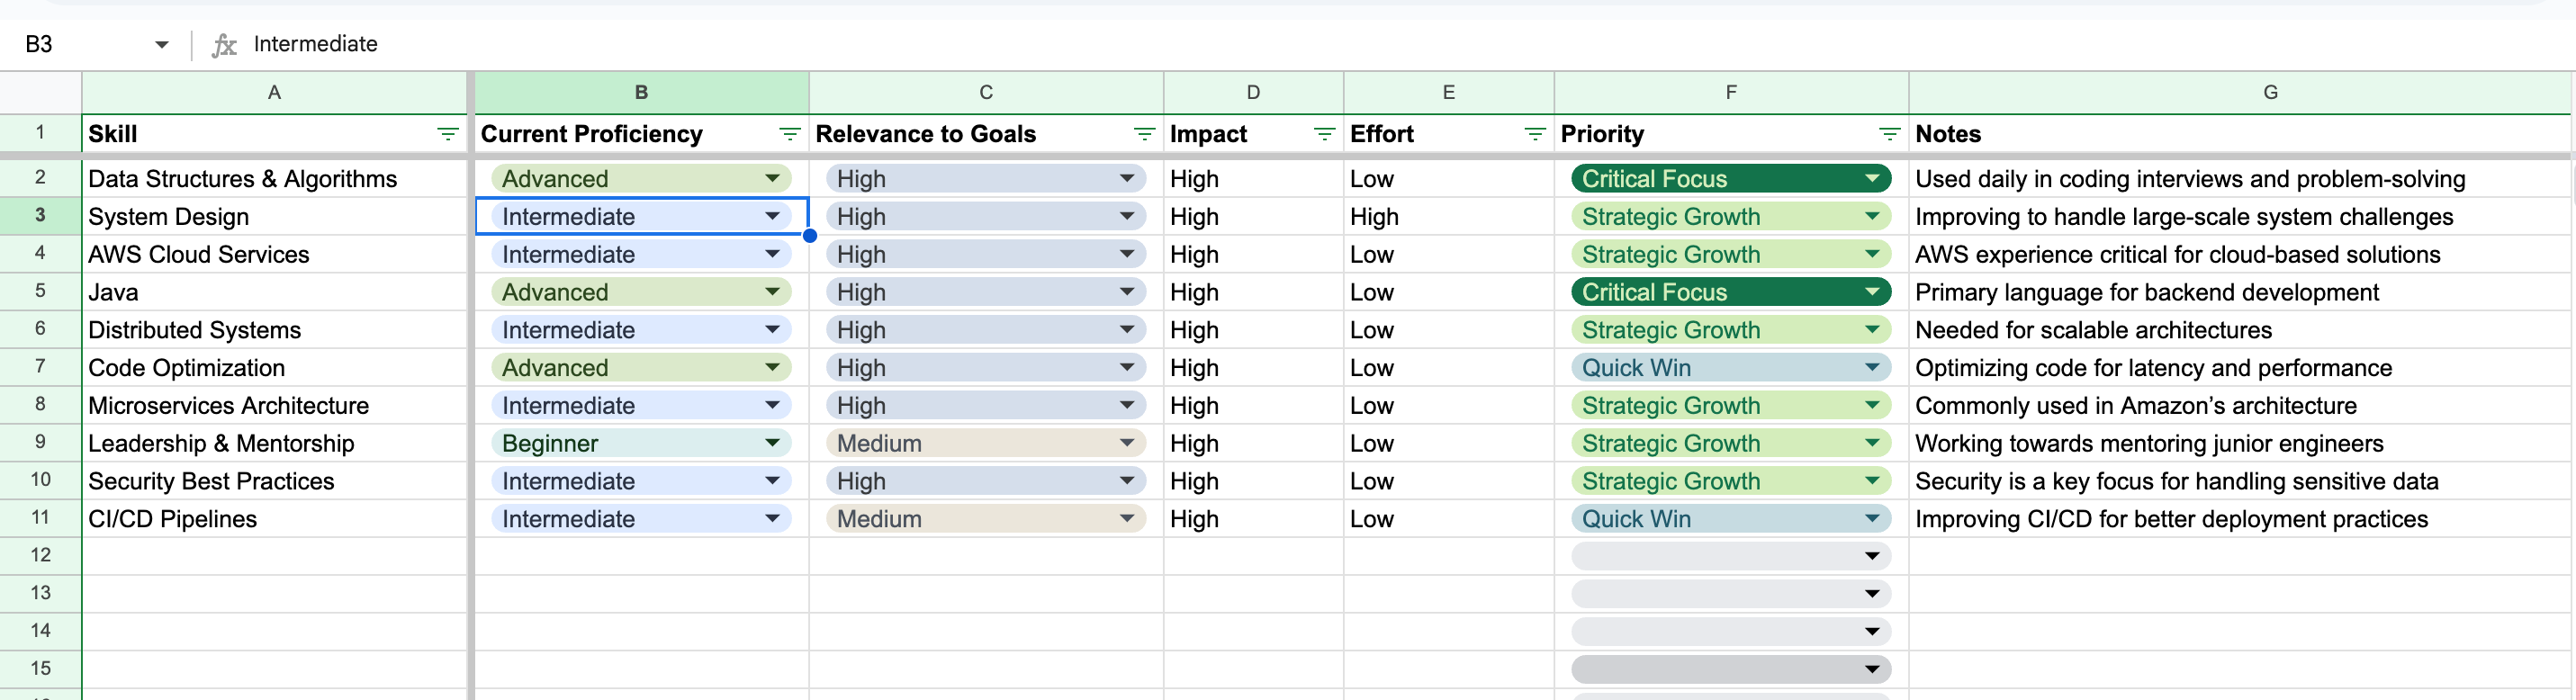The width and height of the screenshot is (2576, 700).
Task: Open the Relevance to Goals filter icon
Action: 1144,134
